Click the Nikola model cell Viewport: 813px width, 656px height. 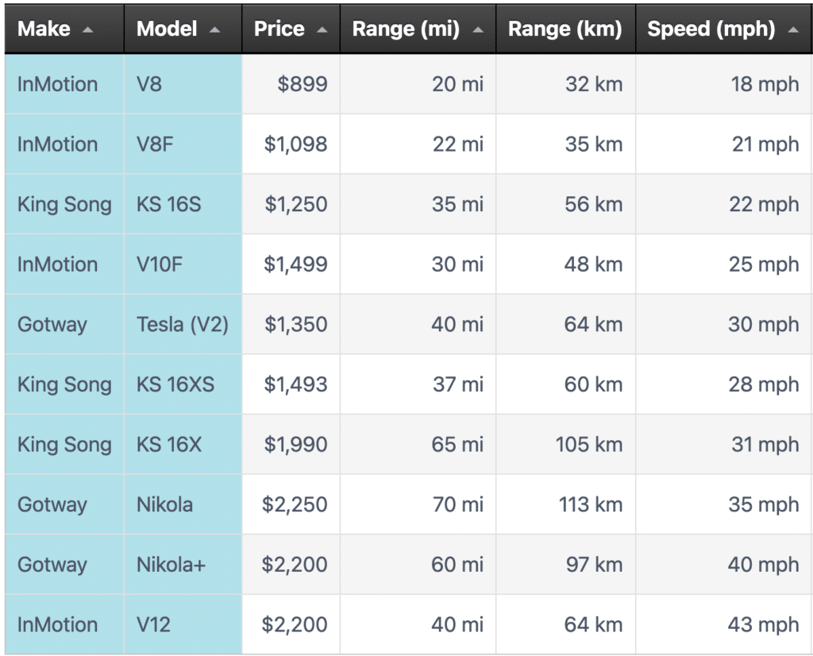(164, 504)
